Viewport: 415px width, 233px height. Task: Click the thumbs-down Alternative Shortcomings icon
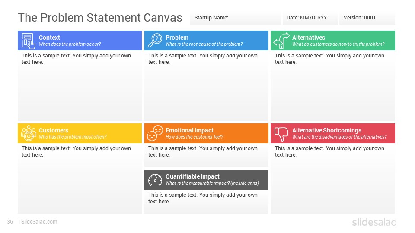pyautogui.click(x=281, y=134)
